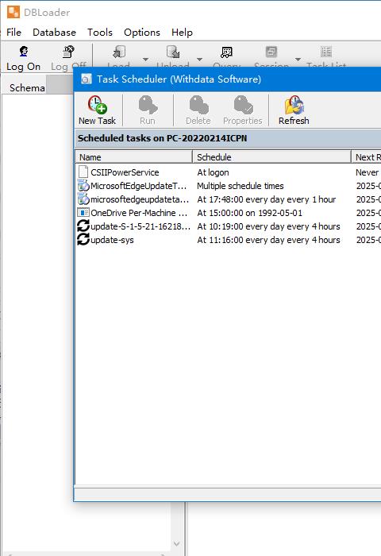This screenshot has height=556, width=381.
Task: Click the 'At logon' schedule cell
Action: pyautogui.click(x=213, y=172)
